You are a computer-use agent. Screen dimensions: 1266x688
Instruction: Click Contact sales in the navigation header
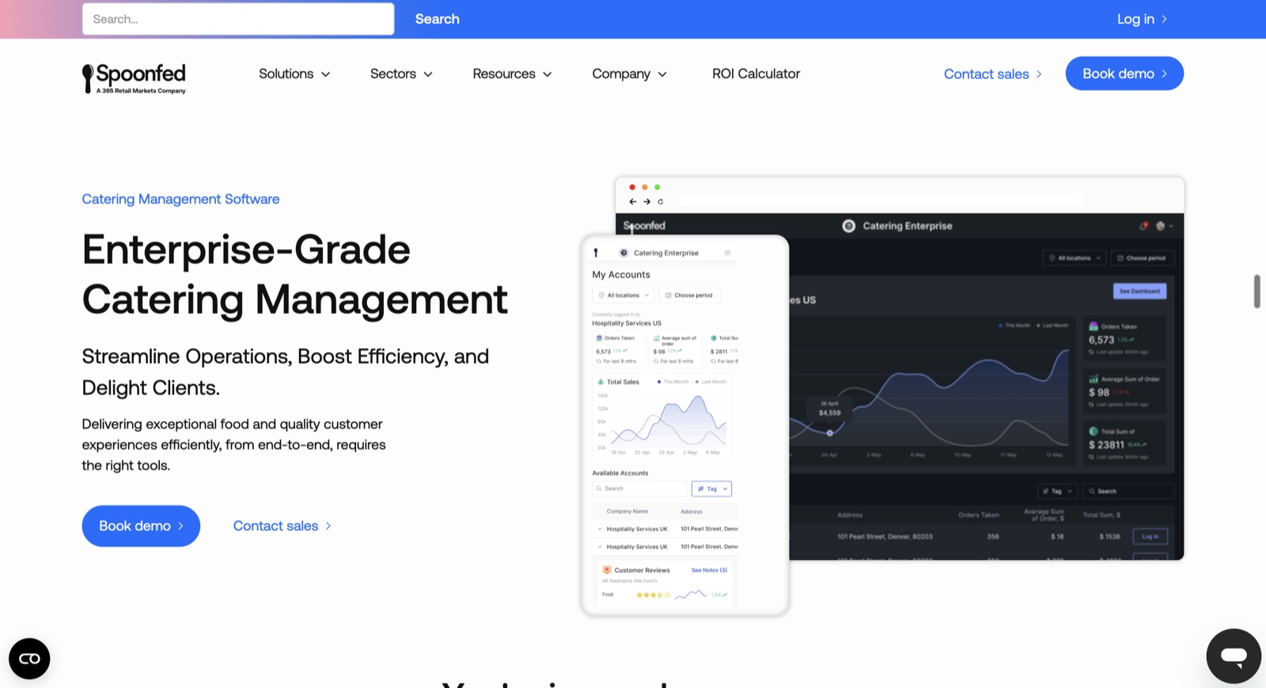(x=993, y=74)
